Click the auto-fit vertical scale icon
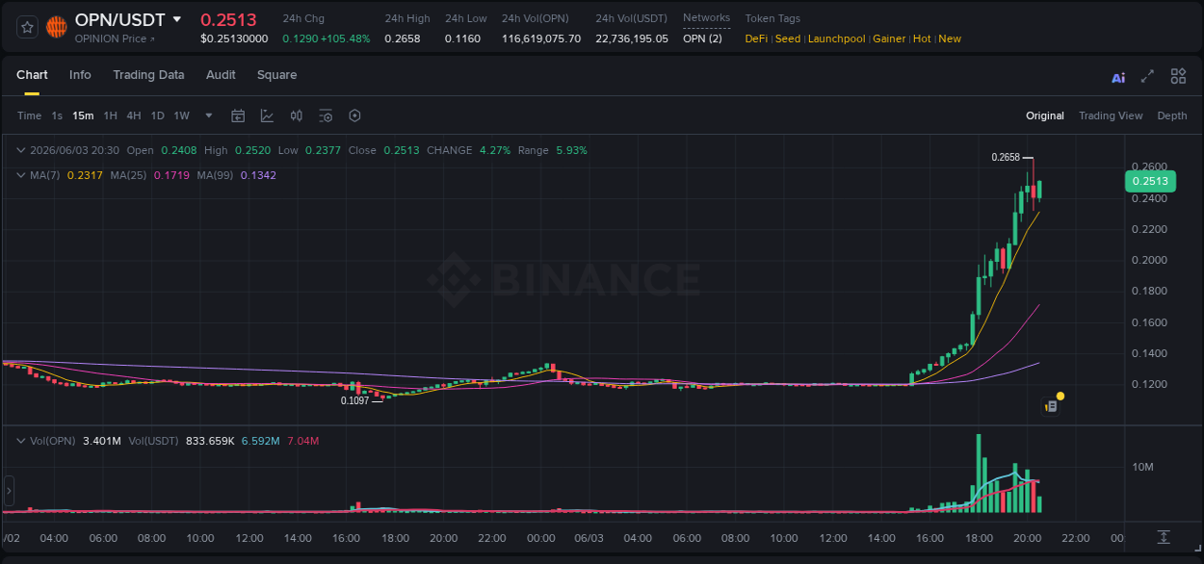This screenshot has width=1204, height=564. (1164, 536)
